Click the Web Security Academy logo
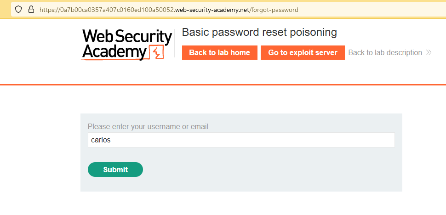The width and height of the screenshot is (446, 215). tap(127, 44)
